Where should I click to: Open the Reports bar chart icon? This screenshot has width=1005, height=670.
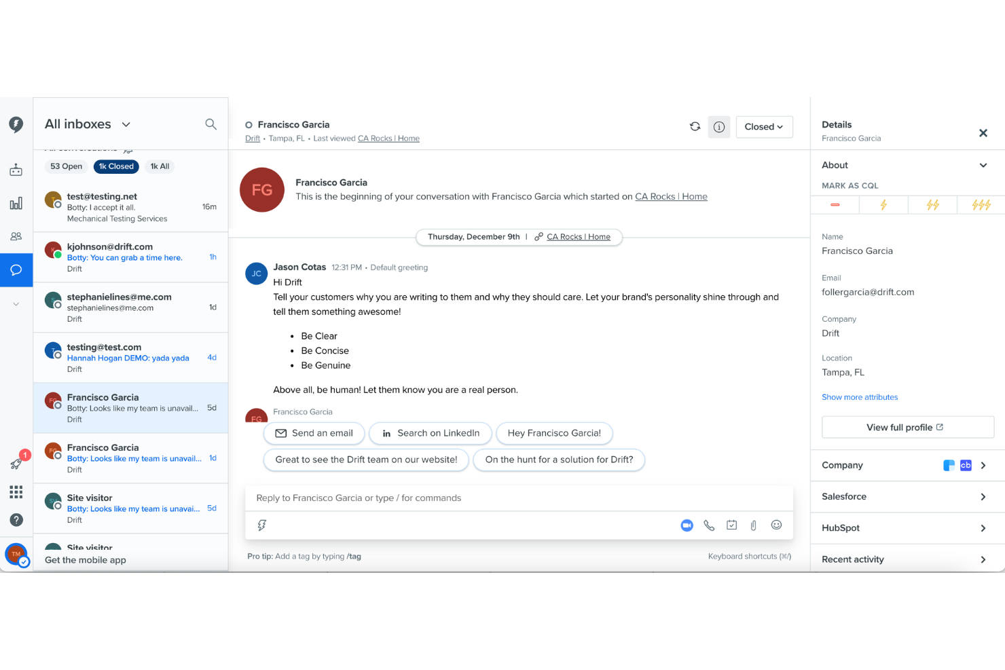[16, 203]
